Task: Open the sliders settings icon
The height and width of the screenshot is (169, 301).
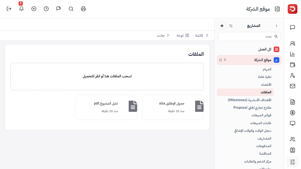Action: 292,162
